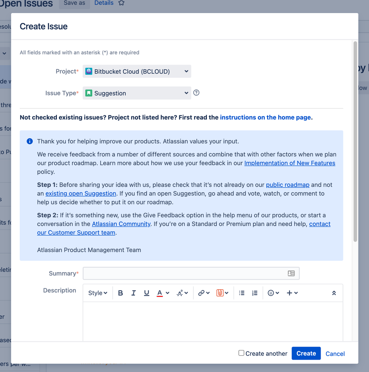Click the Bitbucket Cloud project avatar icon
This screenshot has width=369, height=372.
(x=89, y=71)
